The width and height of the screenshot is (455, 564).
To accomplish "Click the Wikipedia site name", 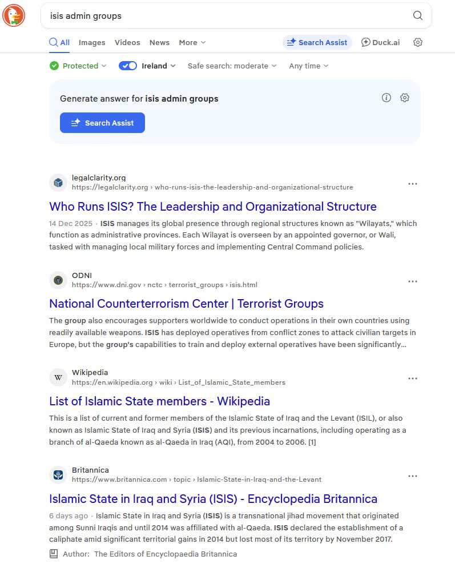I will tap(90, 373).
